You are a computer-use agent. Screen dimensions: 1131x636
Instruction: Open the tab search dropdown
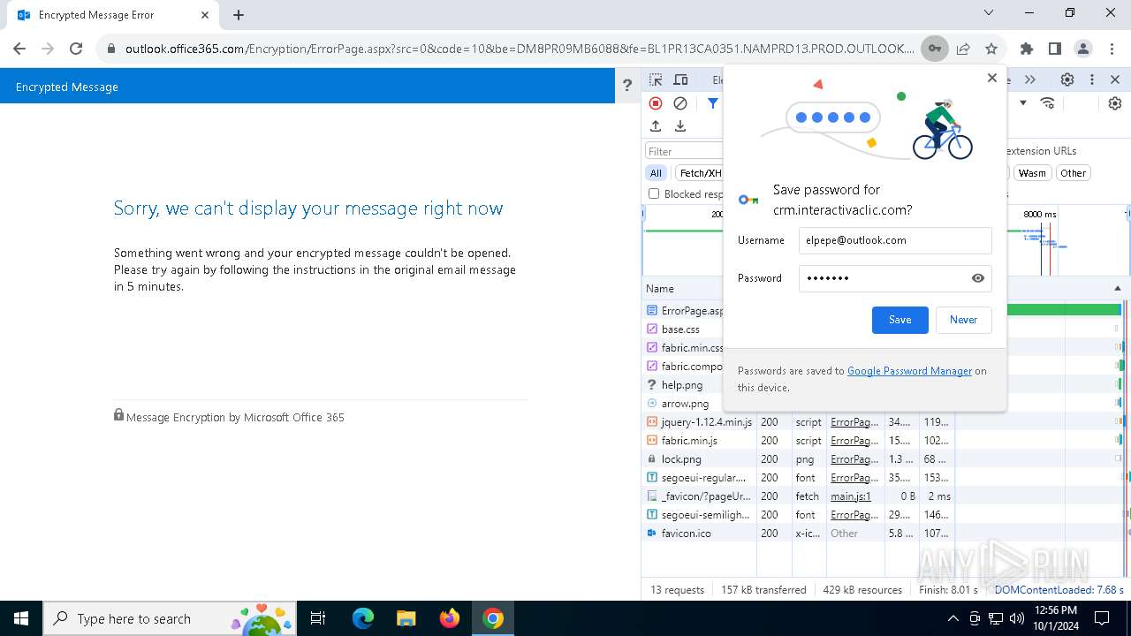pos(989,12)
